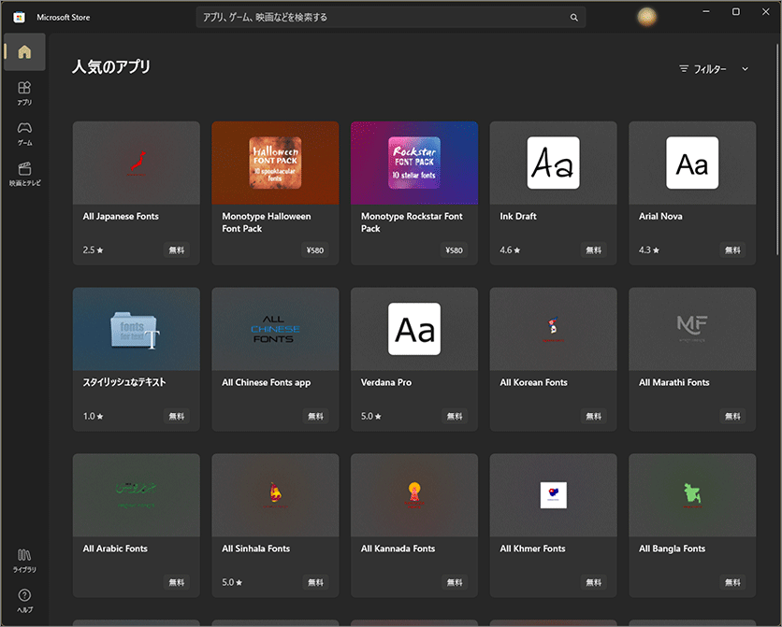Image resolution: width=782 pixels, height=627 pixels.
Task: Expand the フィルター dropdown chevron
Action: 746,69
